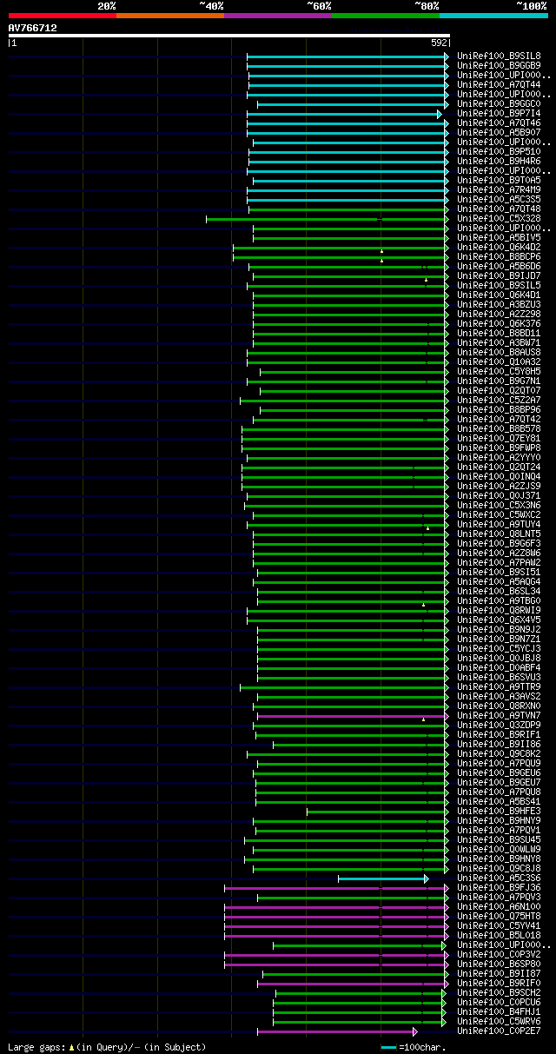This screenshot has height=1054, width=556.
Task: Click the UniRef100_Q6K376 hit label
Action: [x=499, y=324]
